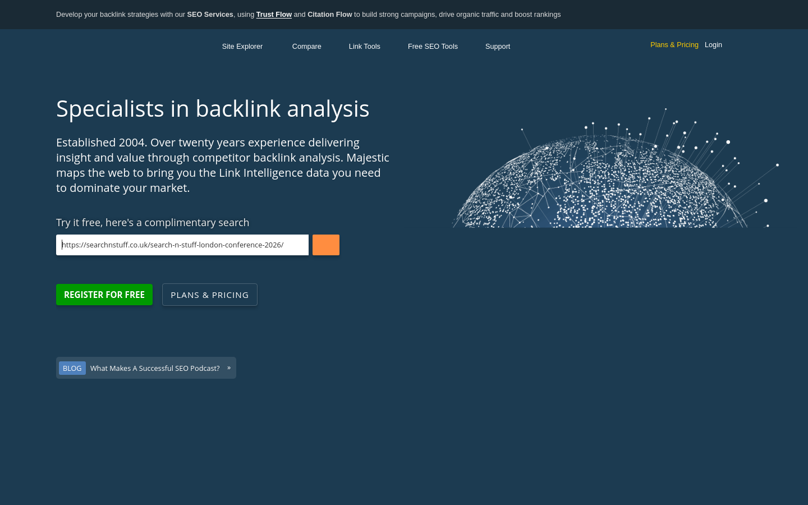This screenshot has height=505, width=808.
Task: Open the Compare menu
Action: tap(307, 47)
